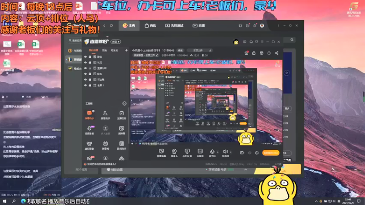Open the gift box icon with red badge
The width and height of the screenshot is (365, 205).
pyautogui.click(x=246, y=53)
